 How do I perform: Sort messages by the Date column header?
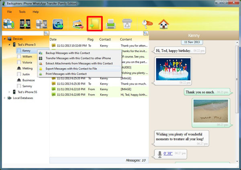point(53,39)
